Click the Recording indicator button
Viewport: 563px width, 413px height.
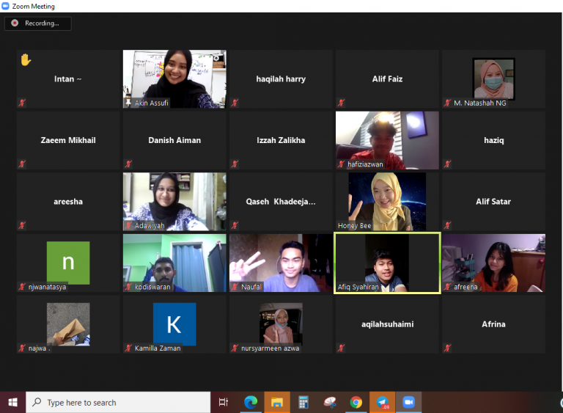click(x=37, y=23)
